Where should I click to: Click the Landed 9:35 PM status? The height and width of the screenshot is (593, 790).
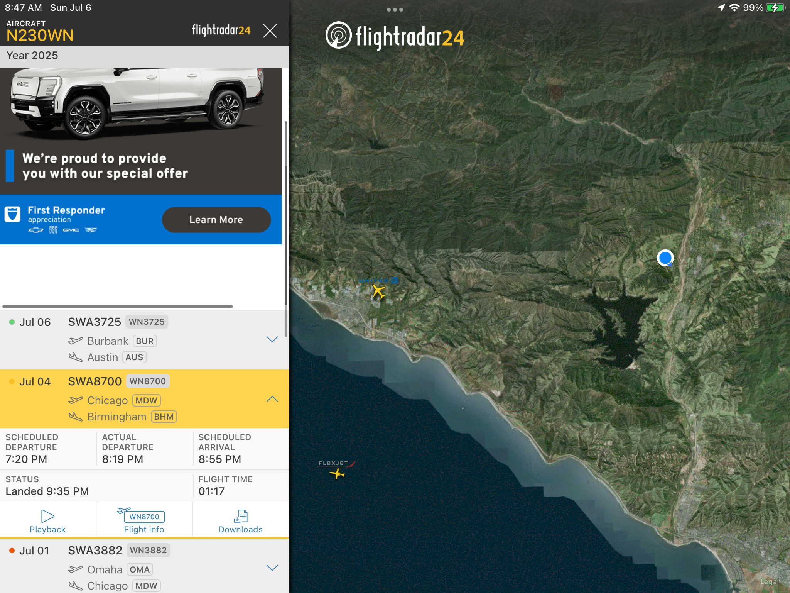47,491
